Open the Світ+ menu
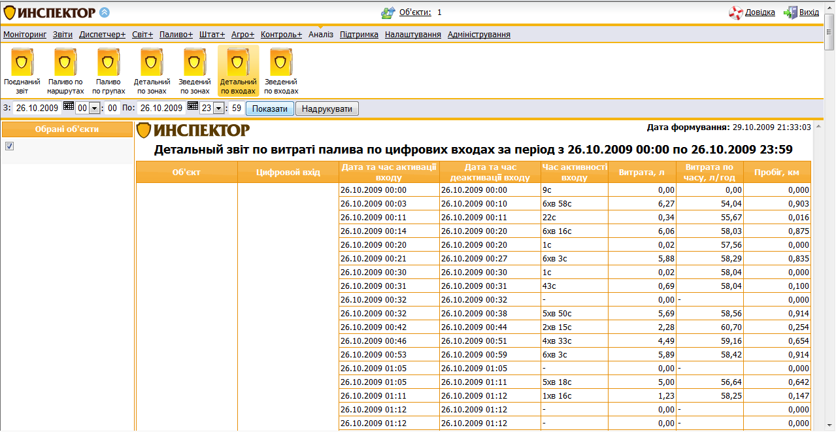The image size is (836, 432). tap(142, 35)
